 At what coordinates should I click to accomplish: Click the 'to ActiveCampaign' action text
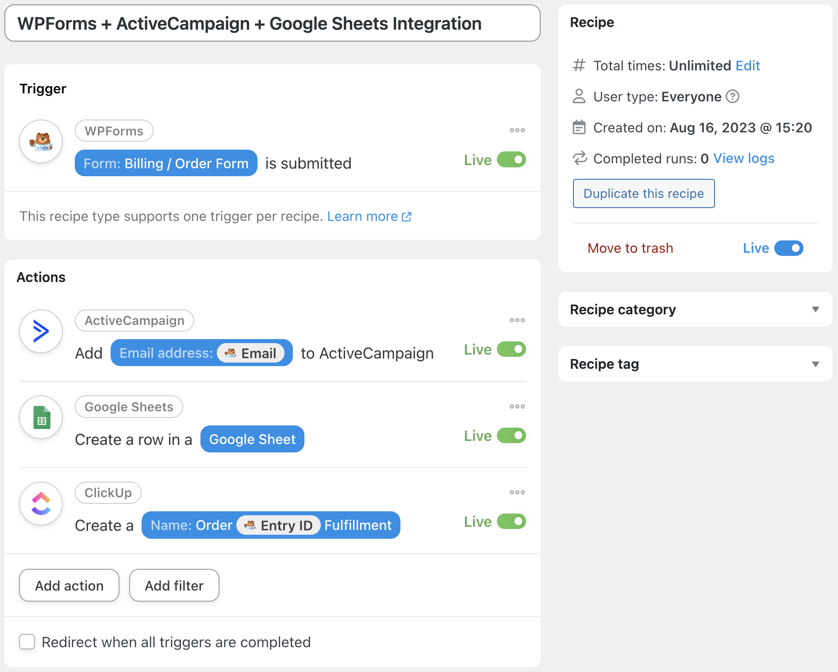pyautogui.click(x=367, y=353)
